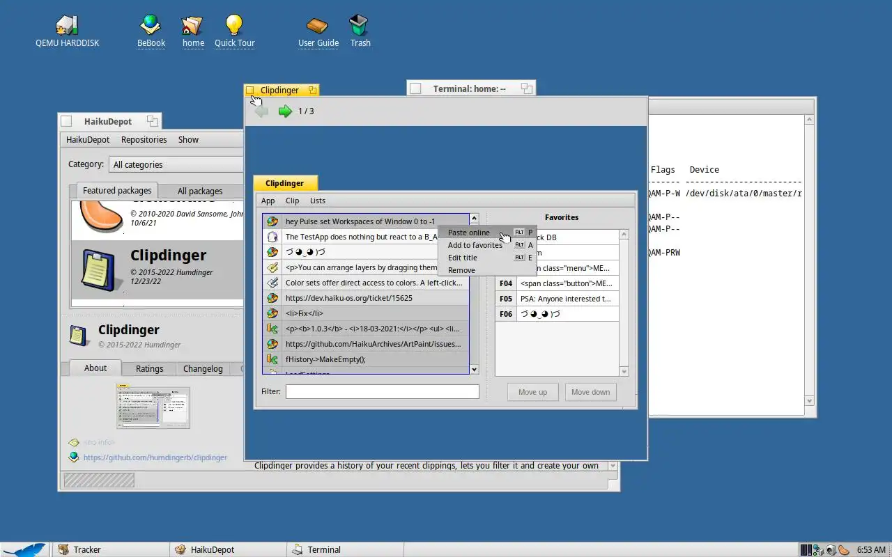The width and height of the screenshot is (892, 557).
Task: Click large Clipdinger clipboard icon in package list
Action: click(x=99, y=270)
